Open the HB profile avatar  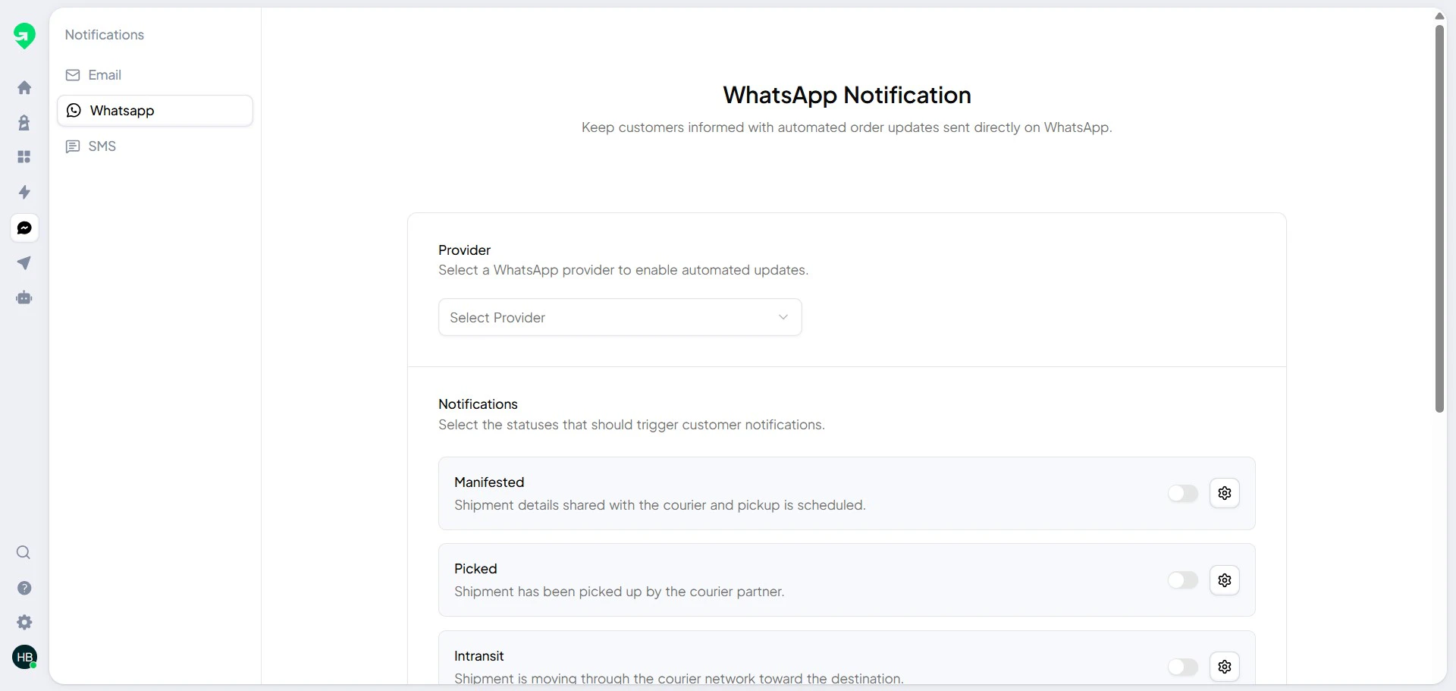click(x=24, y=657)
